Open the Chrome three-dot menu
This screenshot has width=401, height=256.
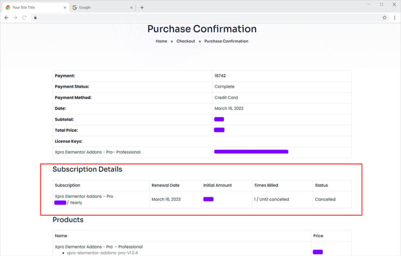tap(394, 18)
